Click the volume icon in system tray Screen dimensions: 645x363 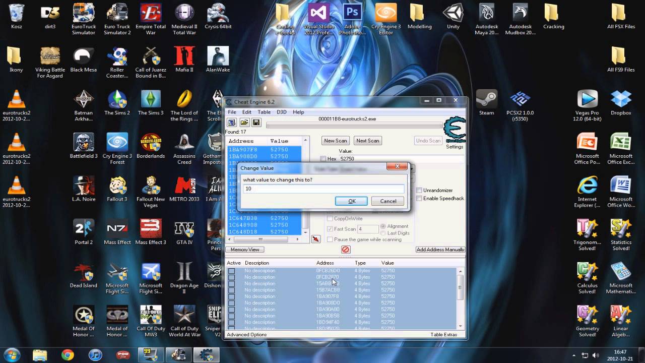click(x=596, y=355)
